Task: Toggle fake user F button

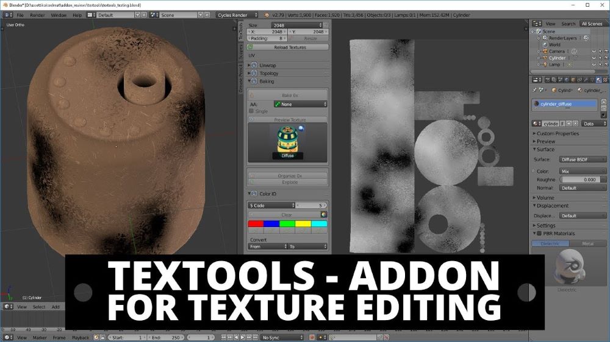Action: pos(562,124)
